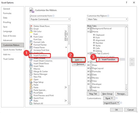138x113 pixels.
Task: Click the New Tab button
Action: click(93, 94)
